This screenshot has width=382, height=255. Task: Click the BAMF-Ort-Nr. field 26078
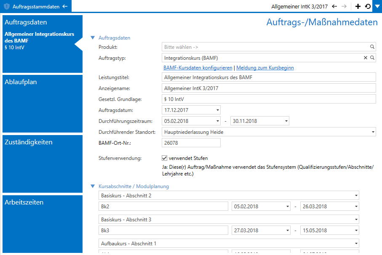pos(191,143)
